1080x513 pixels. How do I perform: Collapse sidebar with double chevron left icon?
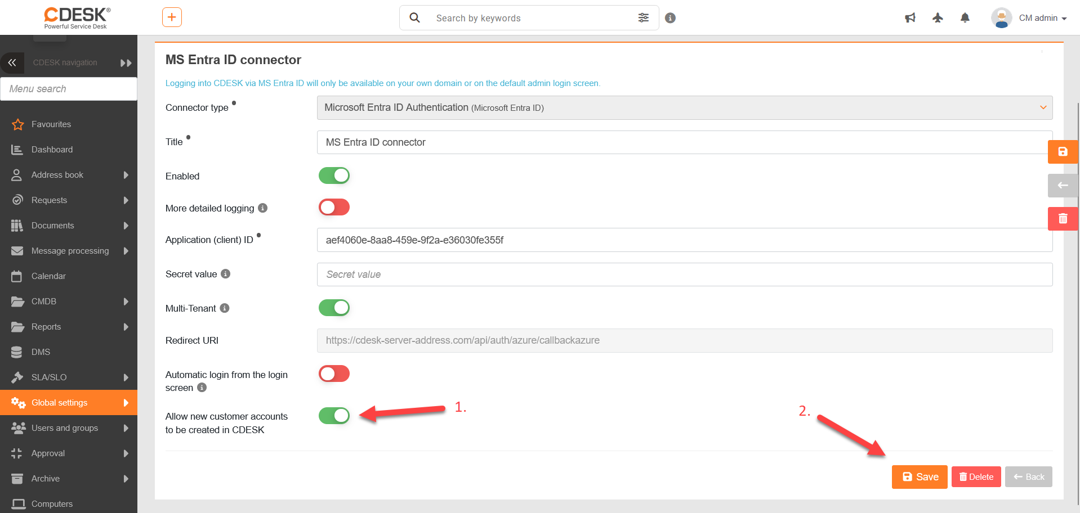click(12, 62)
